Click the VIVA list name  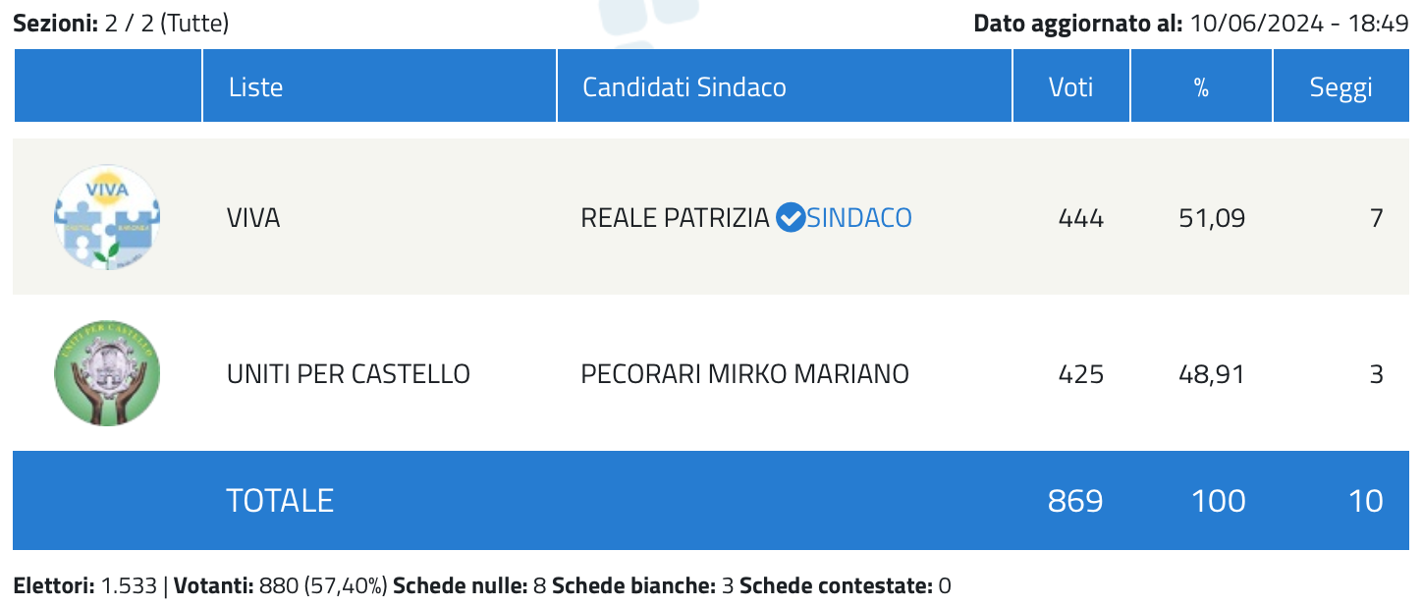coord(253,217)
